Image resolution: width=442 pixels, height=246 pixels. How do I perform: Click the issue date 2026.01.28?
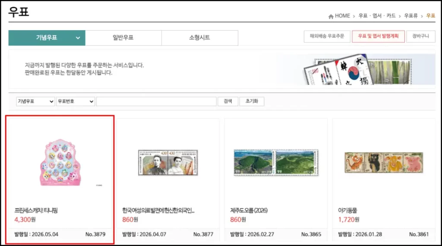click(369, 234)
